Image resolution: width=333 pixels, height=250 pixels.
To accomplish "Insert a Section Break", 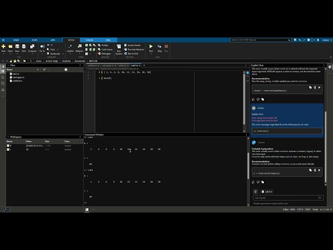I will click(132, 45).
